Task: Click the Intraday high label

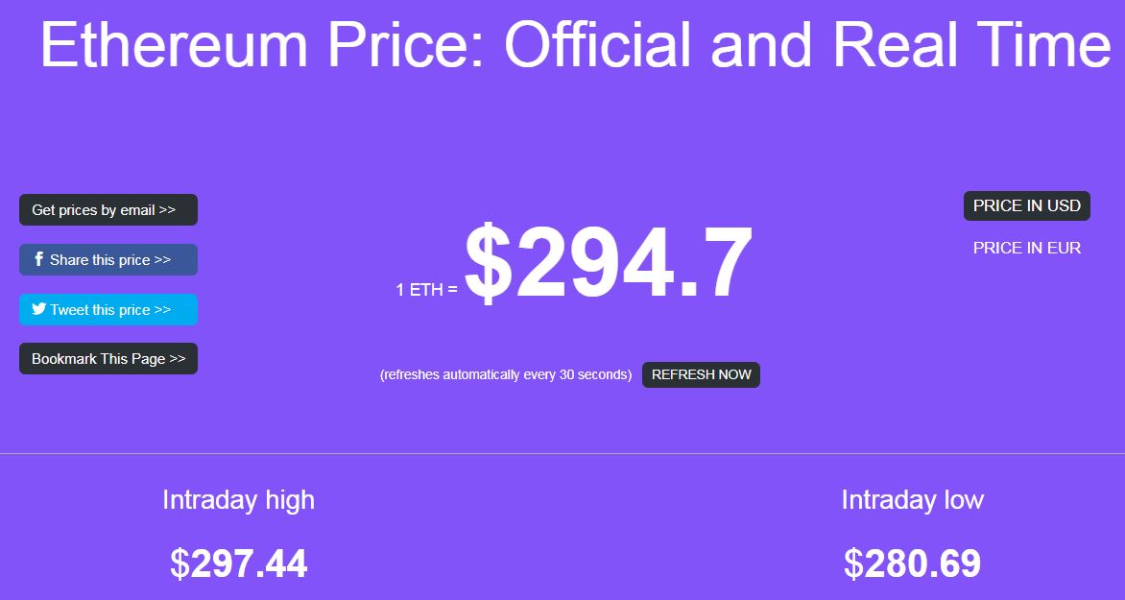Action: pos(238,500)
